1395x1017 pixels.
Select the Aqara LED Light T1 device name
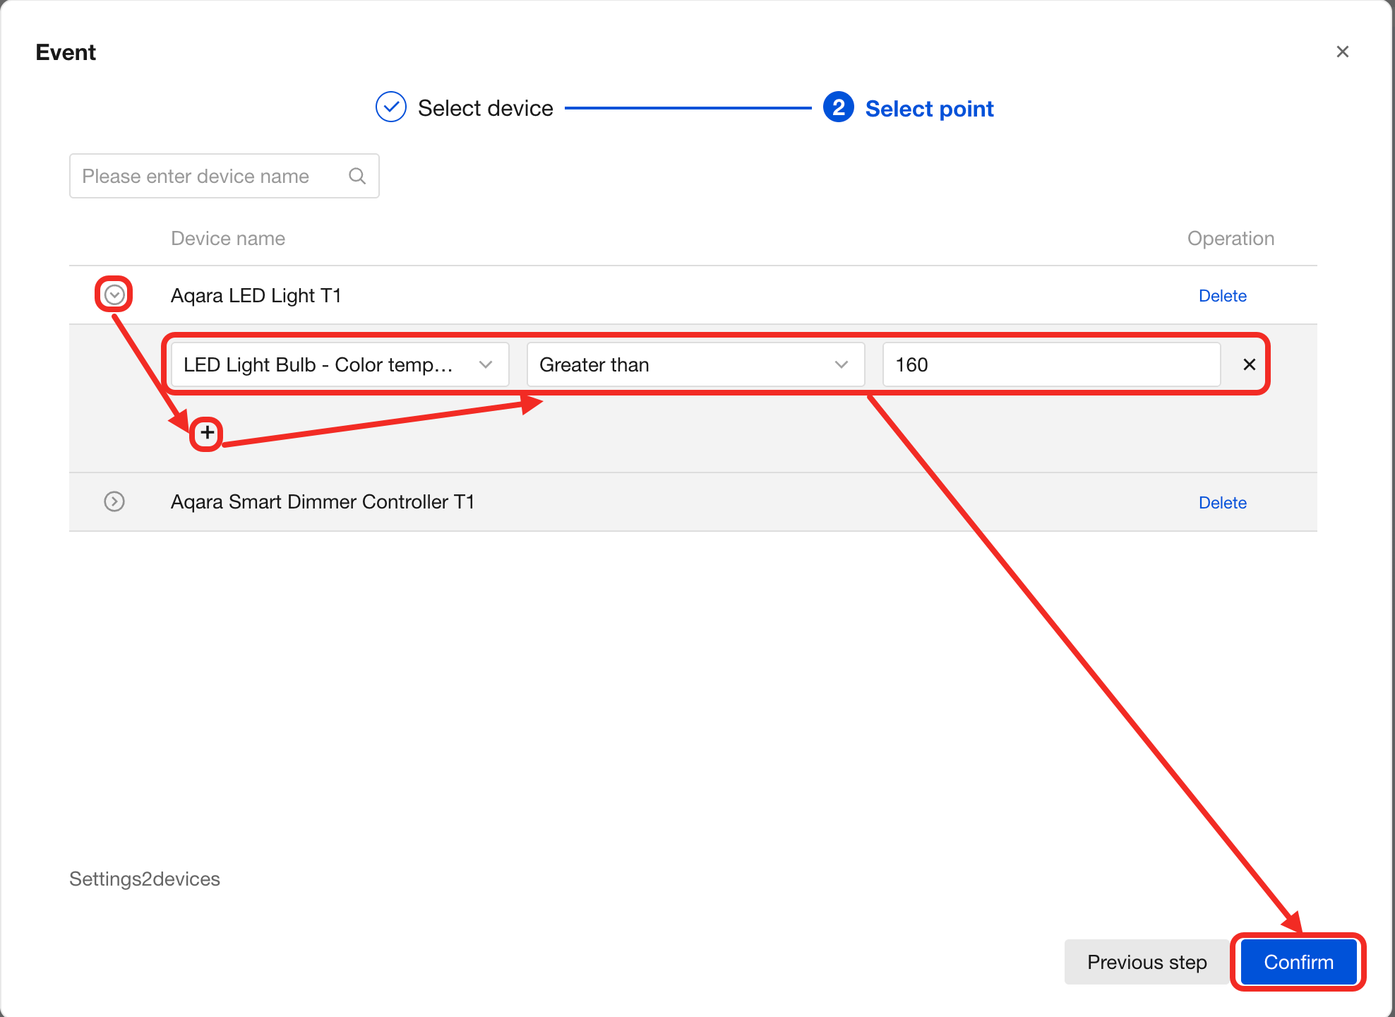[256, 295]
